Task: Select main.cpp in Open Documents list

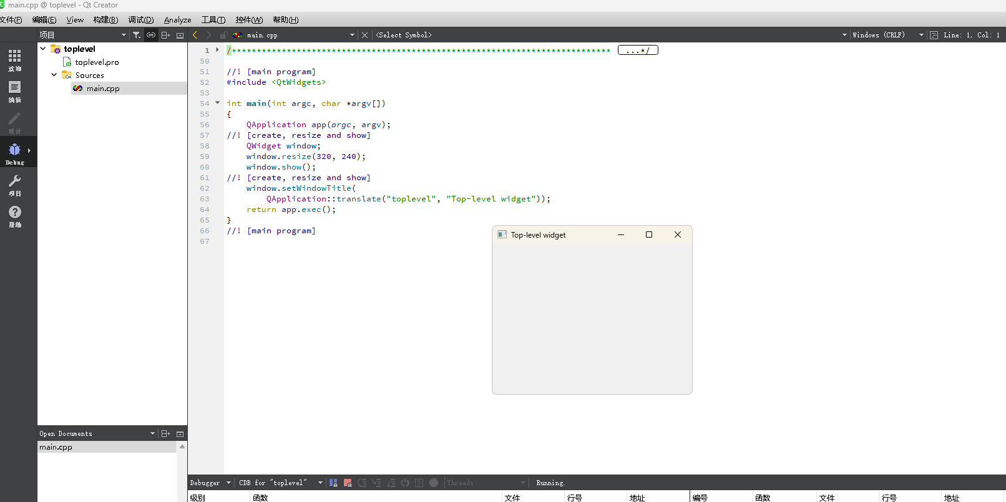Action: pos(56,447)
